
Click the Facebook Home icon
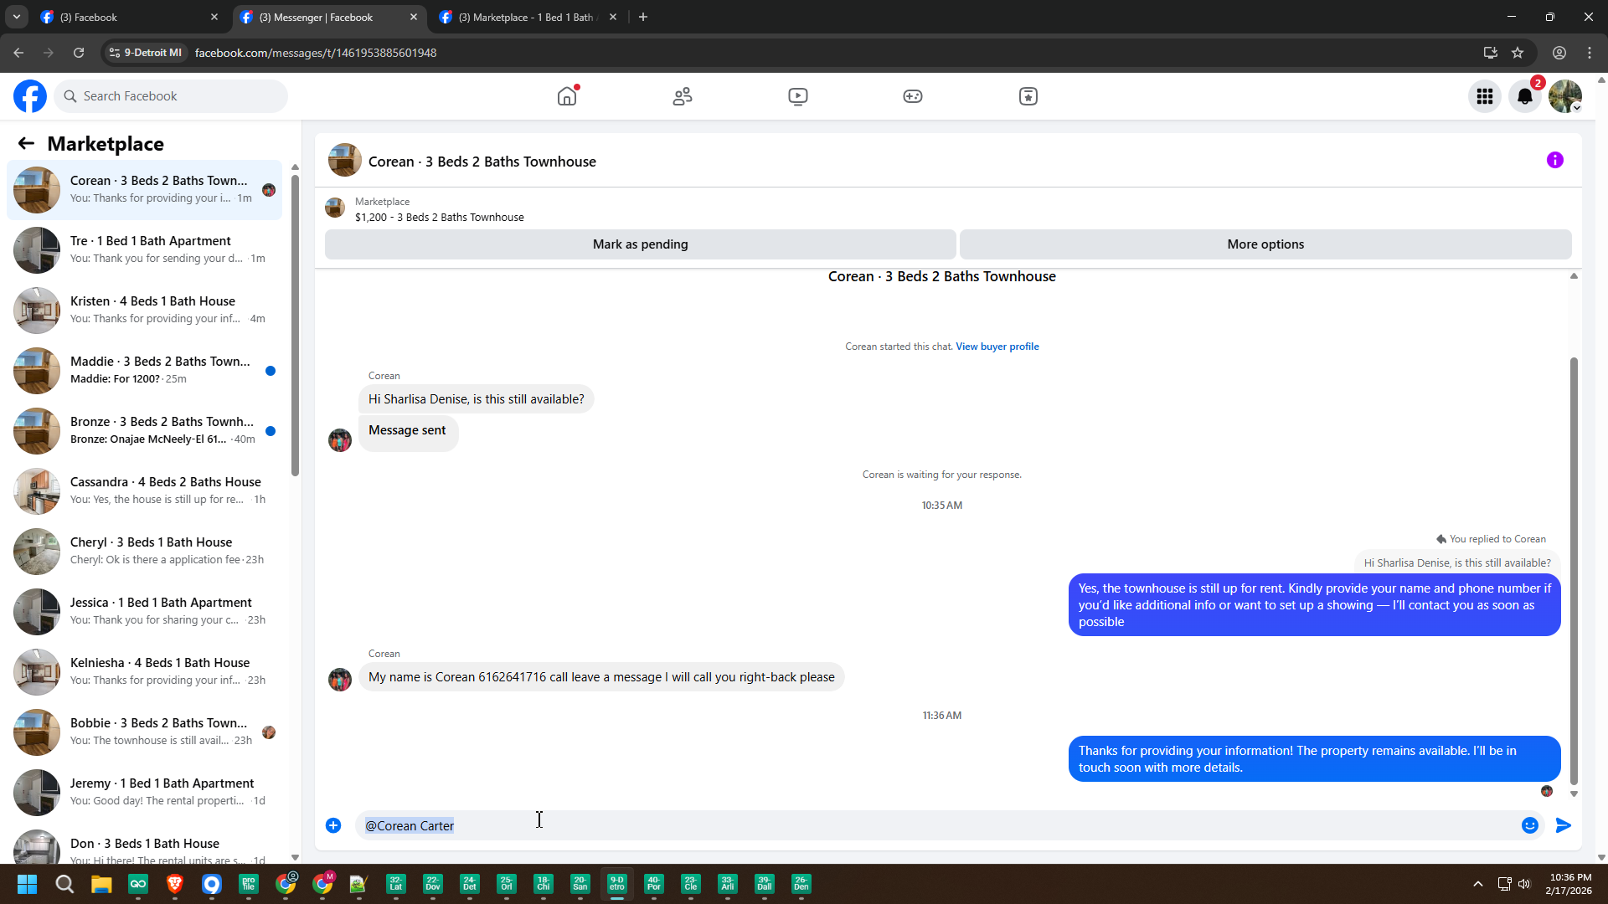(567, 96)
